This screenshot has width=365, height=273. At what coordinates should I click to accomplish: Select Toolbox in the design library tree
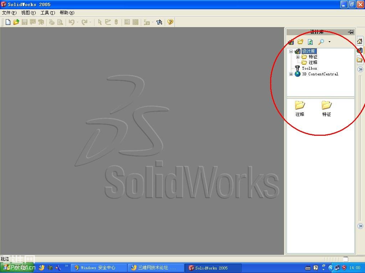pos(309,68)
